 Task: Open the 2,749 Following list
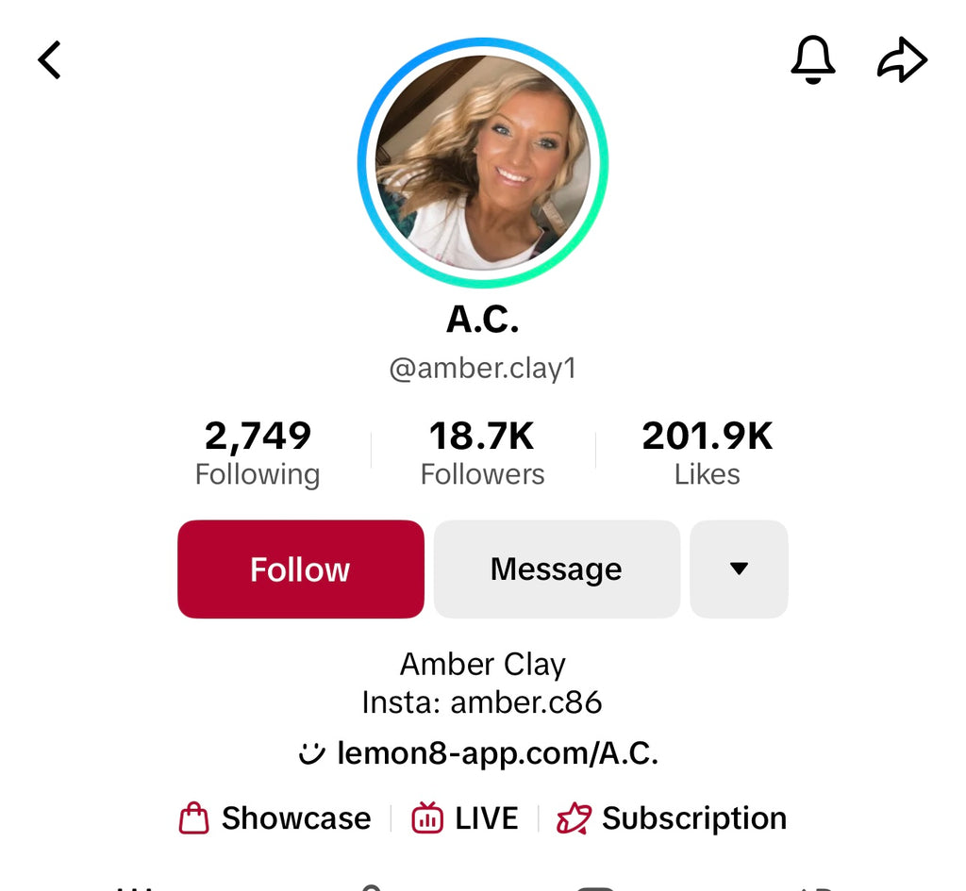point(258,453)
